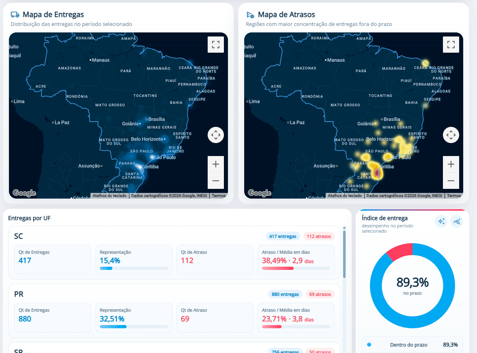Click the blue legend dot for Dentro do prazo
This screenshot has width=477, height=353.
click(x=369, y=345)
